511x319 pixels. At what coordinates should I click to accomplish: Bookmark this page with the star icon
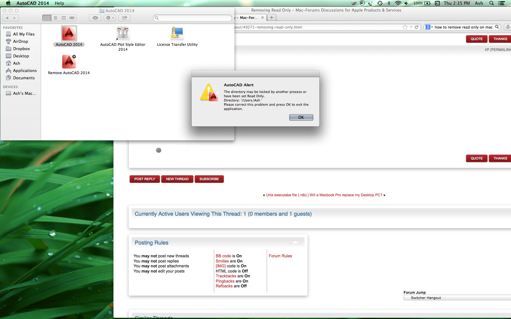[405, 27]
